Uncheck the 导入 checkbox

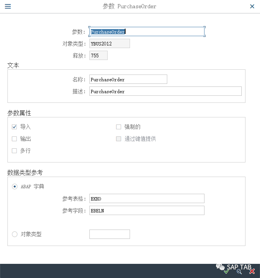(15, 127)
